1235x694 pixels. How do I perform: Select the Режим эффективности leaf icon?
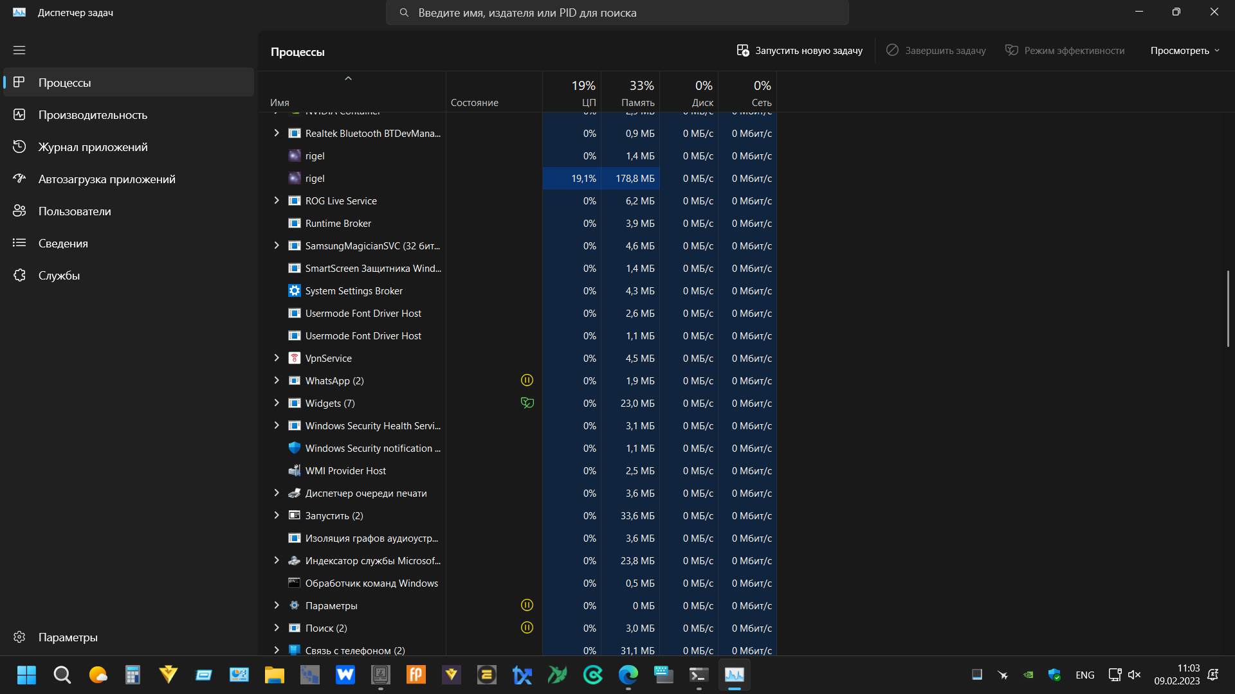[1011, 50]
